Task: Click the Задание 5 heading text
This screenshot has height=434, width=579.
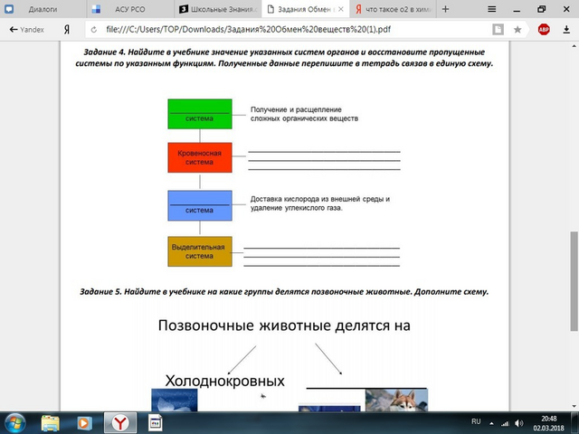Action: [x=284, y=291]
